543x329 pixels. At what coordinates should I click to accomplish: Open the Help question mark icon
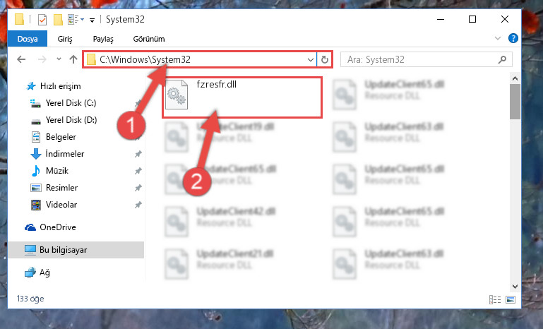click(513, 38)
